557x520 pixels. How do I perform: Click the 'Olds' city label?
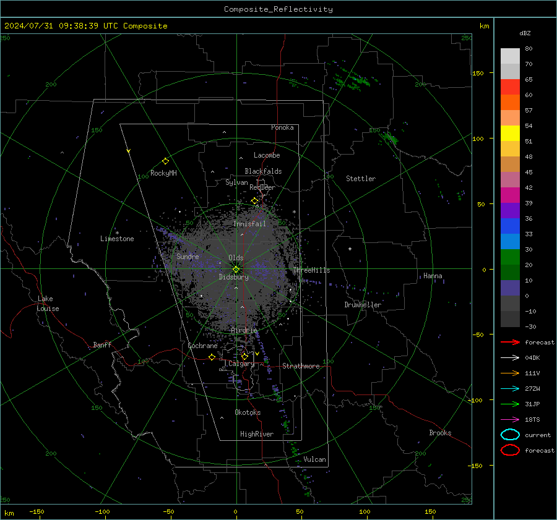[x=236, y=258]
